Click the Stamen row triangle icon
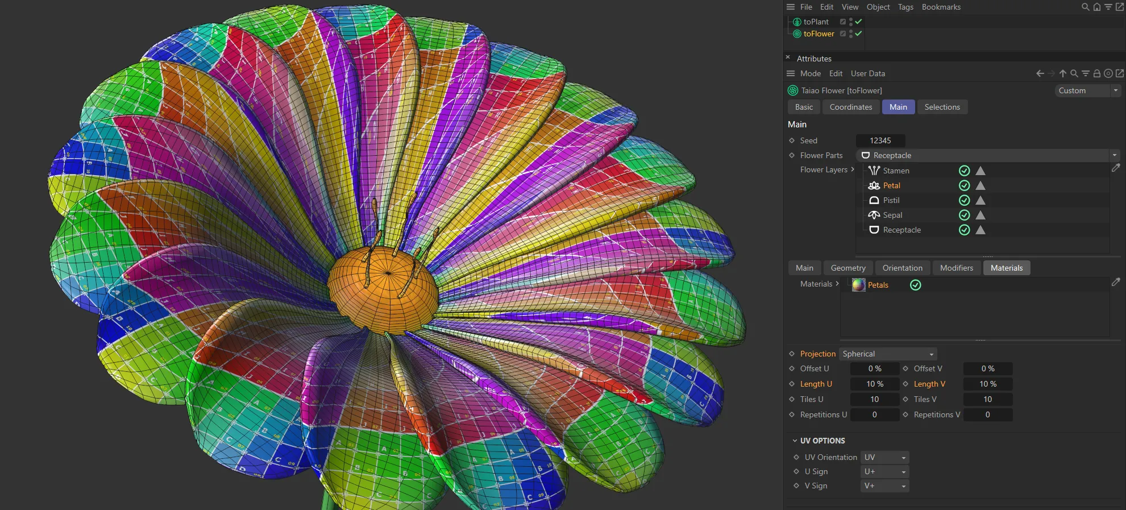1126x510 pixels. click(x=980, y=171)
